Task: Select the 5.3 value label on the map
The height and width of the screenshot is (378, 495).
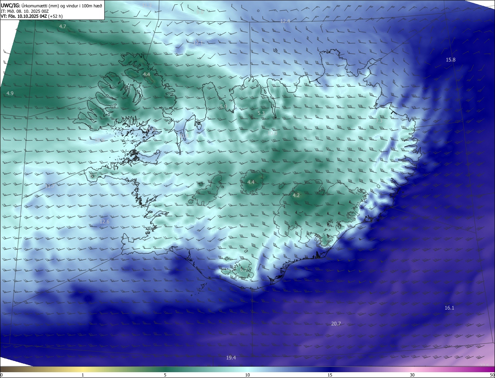Action: click(x=261, y=113)
